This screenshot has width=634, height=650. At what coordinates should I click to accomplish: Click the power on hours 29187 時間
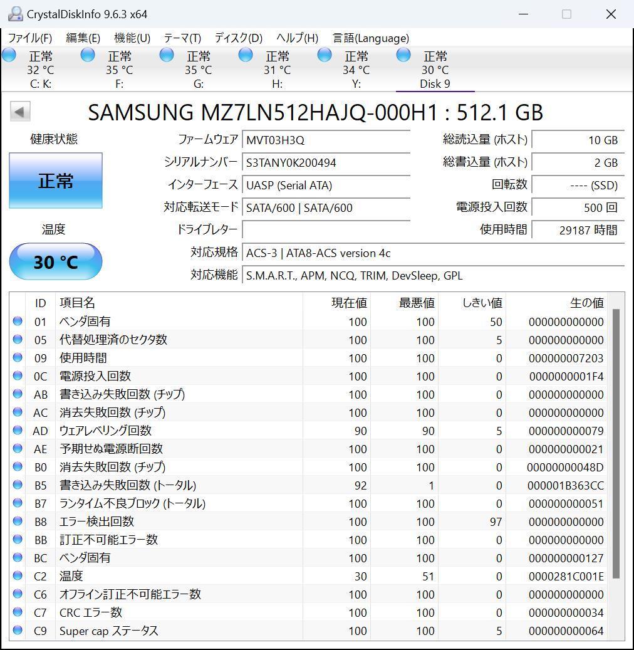[x=578, y=229]
